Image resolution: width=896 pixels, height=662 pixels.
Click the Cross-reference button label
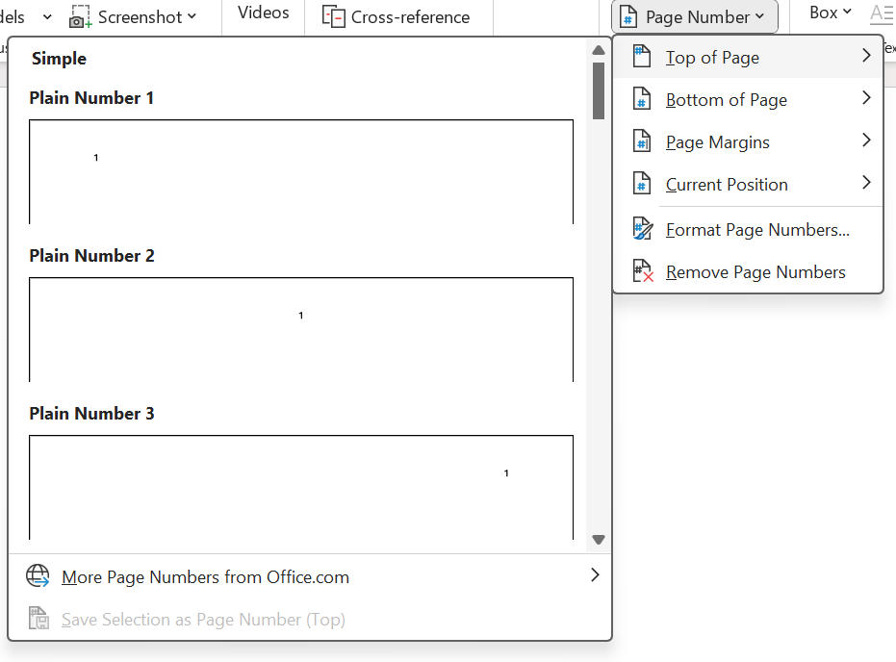pos(410,17)
